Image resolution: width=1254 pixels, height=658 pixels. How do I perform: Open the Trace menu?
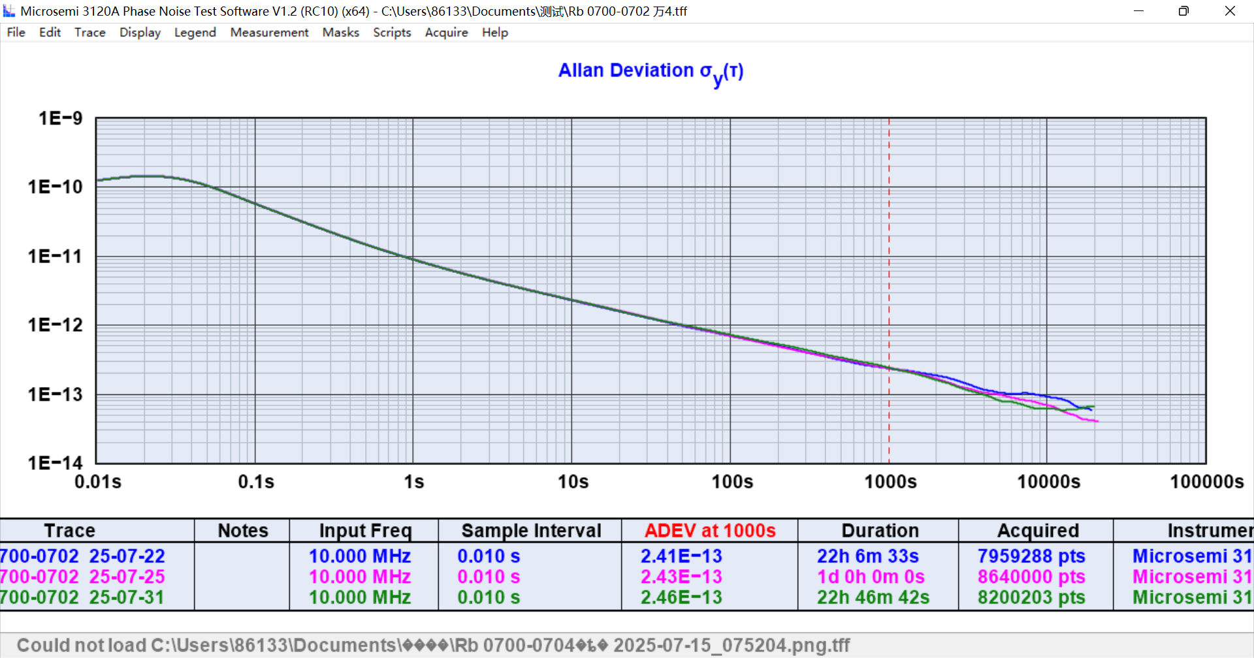[x=89, y=33]
